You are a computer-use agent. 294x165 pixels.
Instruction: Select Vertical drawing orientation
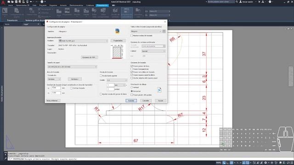pos(132,88)
